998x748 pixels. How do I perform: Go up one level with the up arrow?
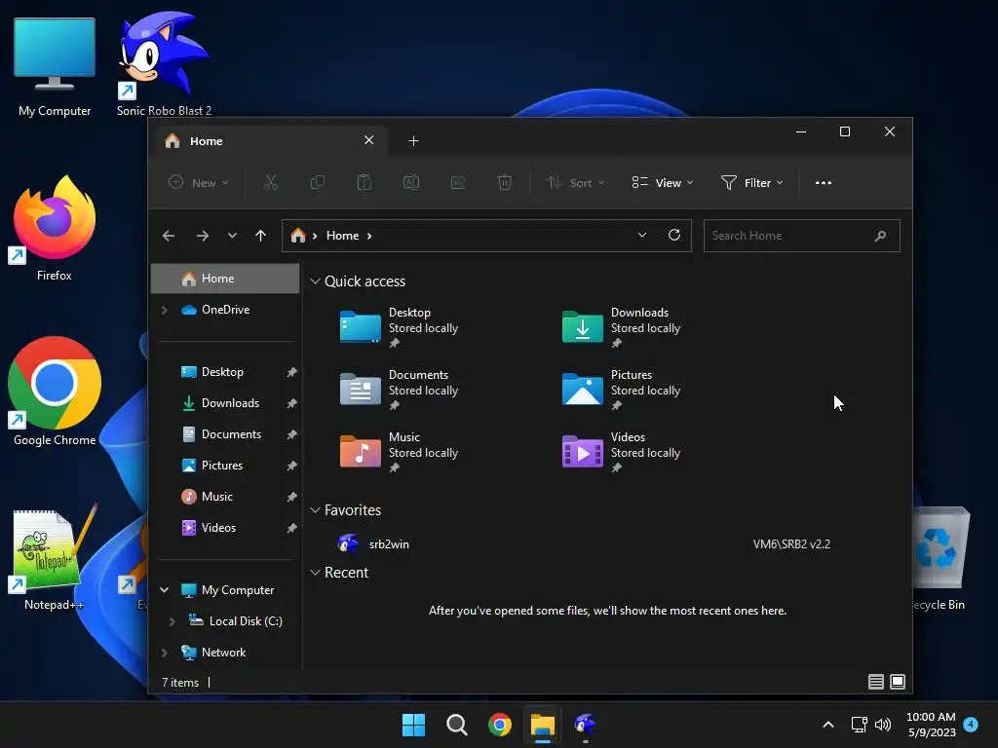pos(260,236)
